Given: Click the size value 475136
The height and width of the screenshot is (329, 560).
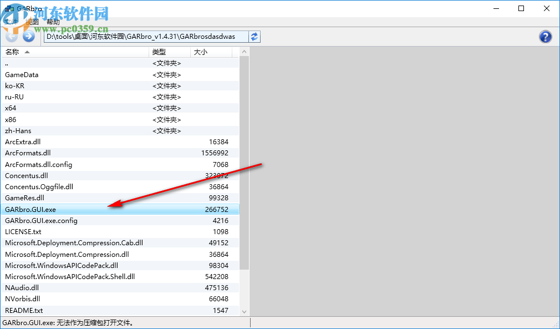Looking at the screenshot, I should (x=216, y=287).
